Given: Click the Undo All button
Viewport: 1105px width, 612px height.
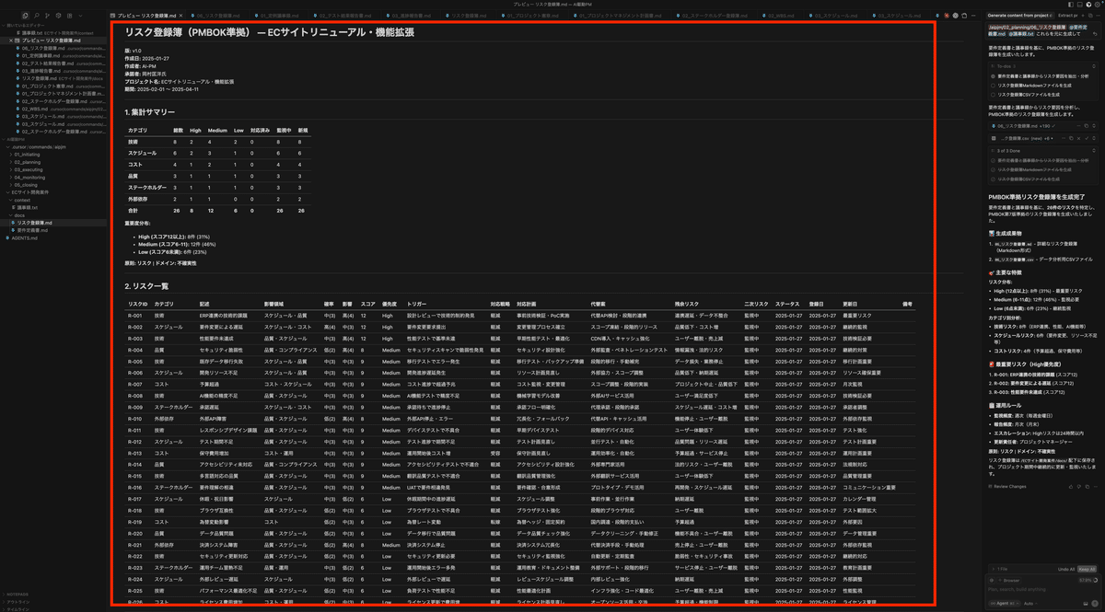Looking at the screenshot, I should point(1066,569).
